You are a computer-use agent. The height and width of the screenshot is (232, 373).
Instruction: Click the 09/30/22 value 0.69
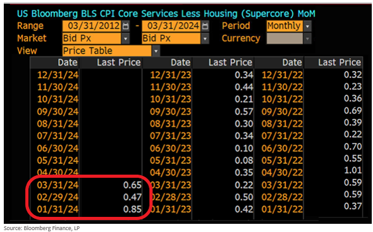click(353, 111)
